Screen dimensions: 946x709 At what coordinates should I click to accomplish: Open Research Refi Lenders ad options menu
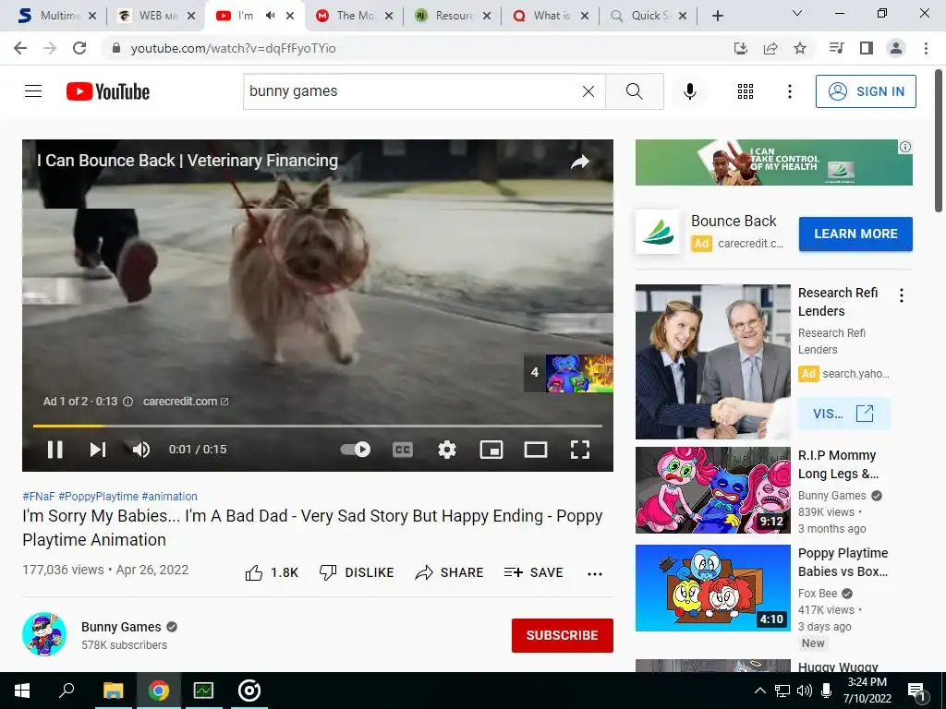tap(902, 295)
